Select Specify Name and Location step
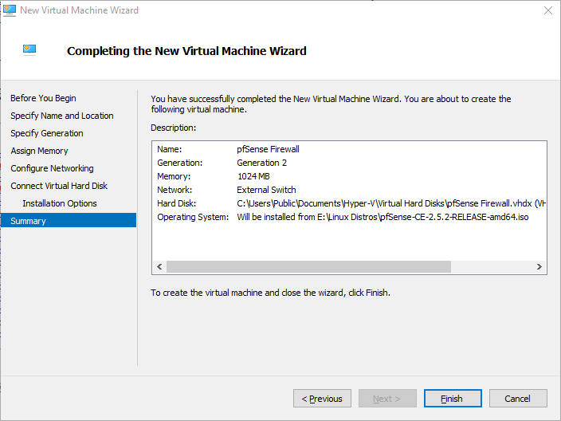Image resolution: width=561 pixels, height=421 pixels. click(61, 116)
